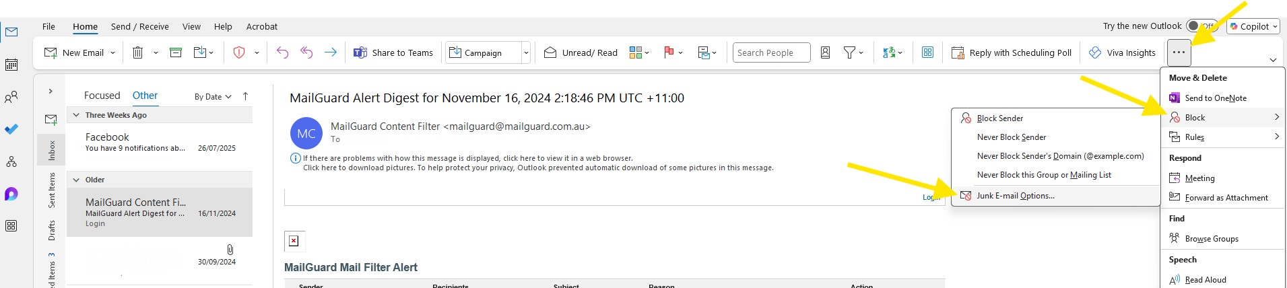Screen dimensions: 1287x288
Task: Click the Report shield icon
Action: [239, 52]
